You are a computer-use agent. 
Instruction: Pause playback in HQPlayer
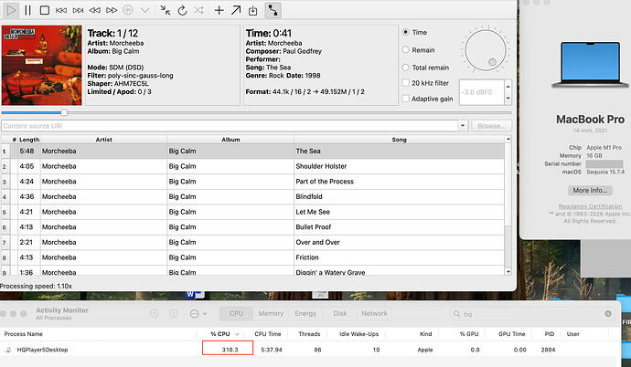pos(27,10)
